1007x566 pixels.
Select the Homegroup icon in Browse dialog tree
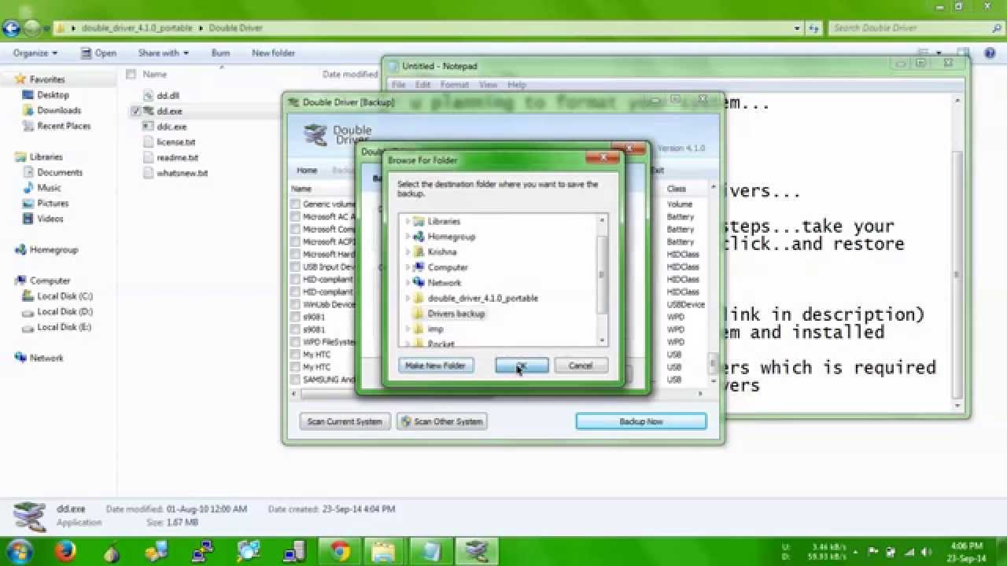click(x=419, y=237)
